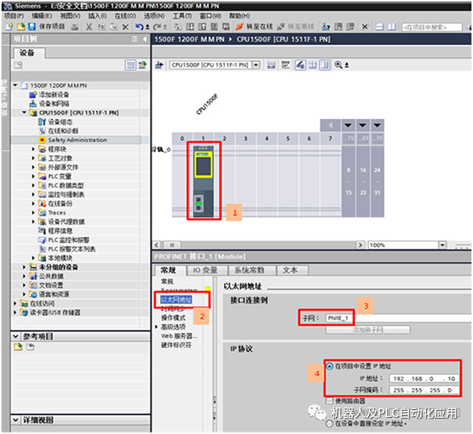Enable 使用路由器 checkbox
473x434 pixels.
coord(329,401)
